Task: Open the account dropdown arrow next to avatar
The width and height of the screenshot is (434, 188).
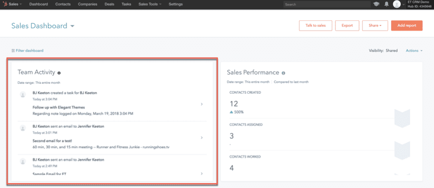Action: 403,4
